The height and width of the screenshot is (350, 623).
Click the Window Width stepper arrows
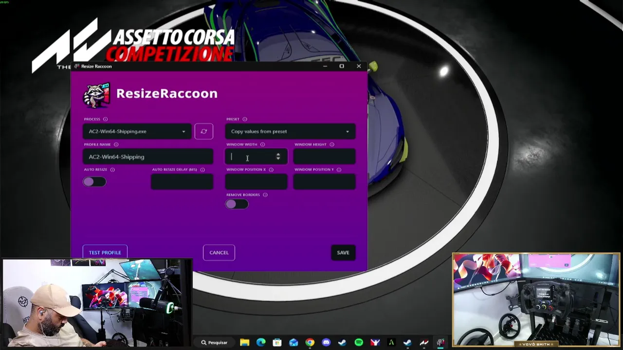[278, 157]
